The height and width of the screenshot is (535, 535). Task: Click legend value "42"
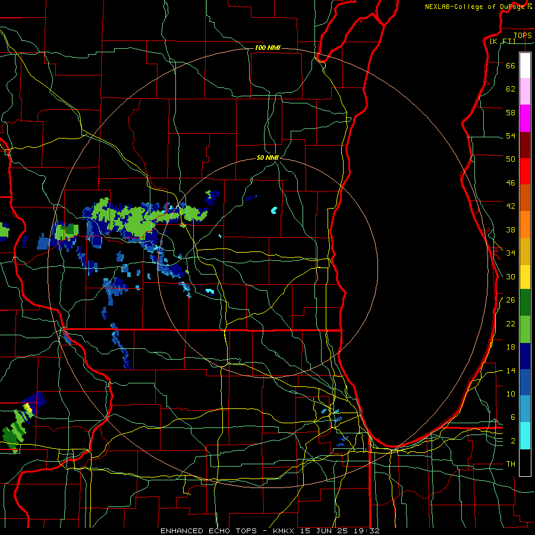tap(511, 206)
